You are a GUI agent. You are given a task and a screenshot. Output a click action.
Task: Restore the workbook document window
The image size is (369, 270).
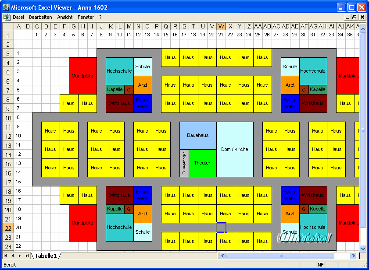click(355, 17)
